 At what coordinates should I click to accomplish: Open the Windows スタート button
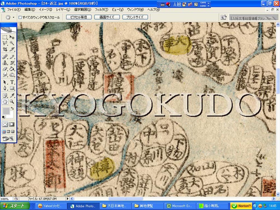pos(15,206)
